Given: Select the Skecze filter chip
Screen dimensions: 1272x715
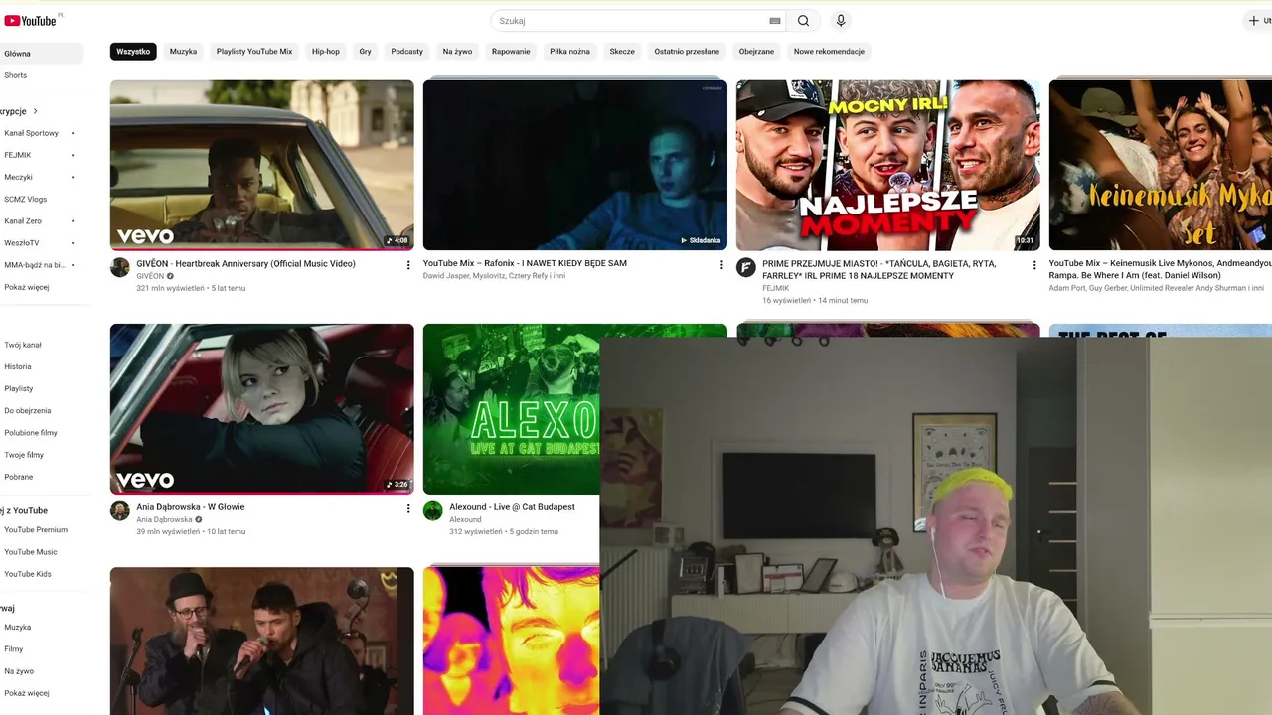Looking at the screenshot, I should (622, 52).
